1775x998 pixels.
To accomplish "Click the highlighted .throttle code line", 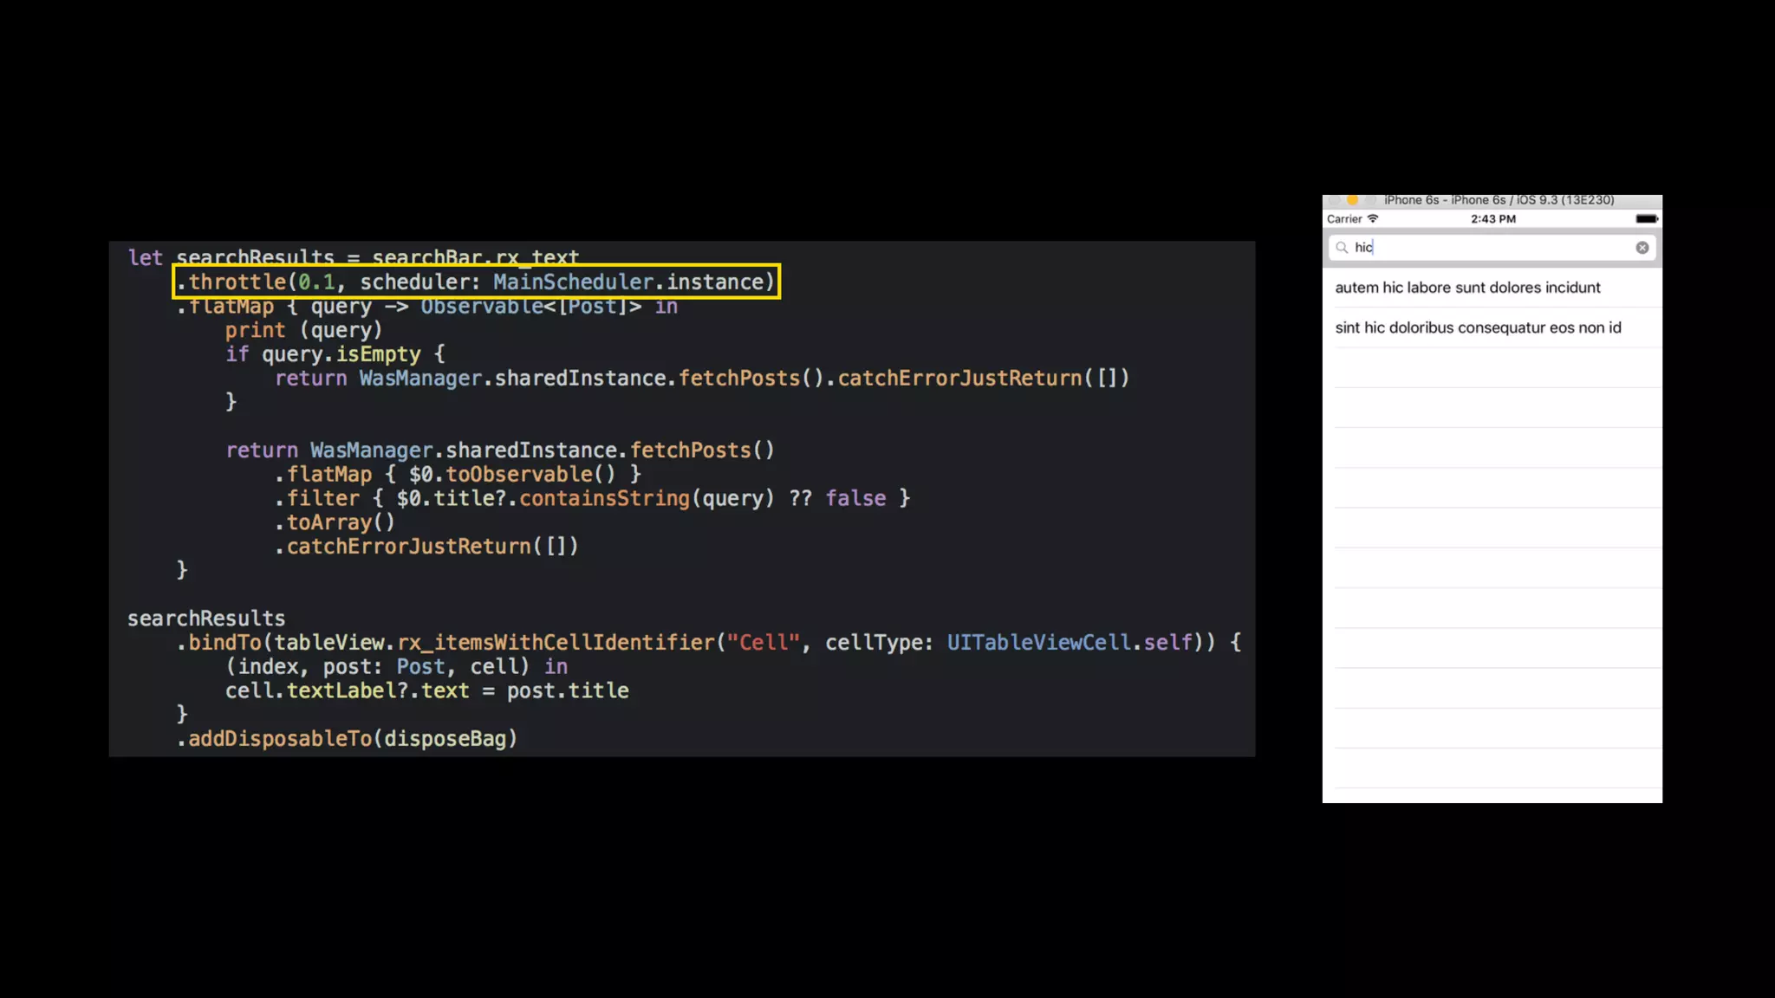I will tap(477, 282).
